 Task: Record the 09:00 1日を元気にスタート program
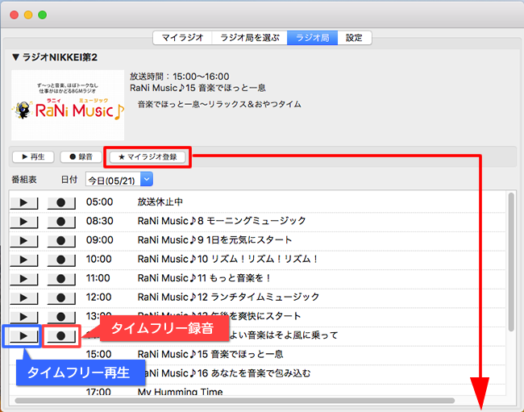click(x=61, y=240)
